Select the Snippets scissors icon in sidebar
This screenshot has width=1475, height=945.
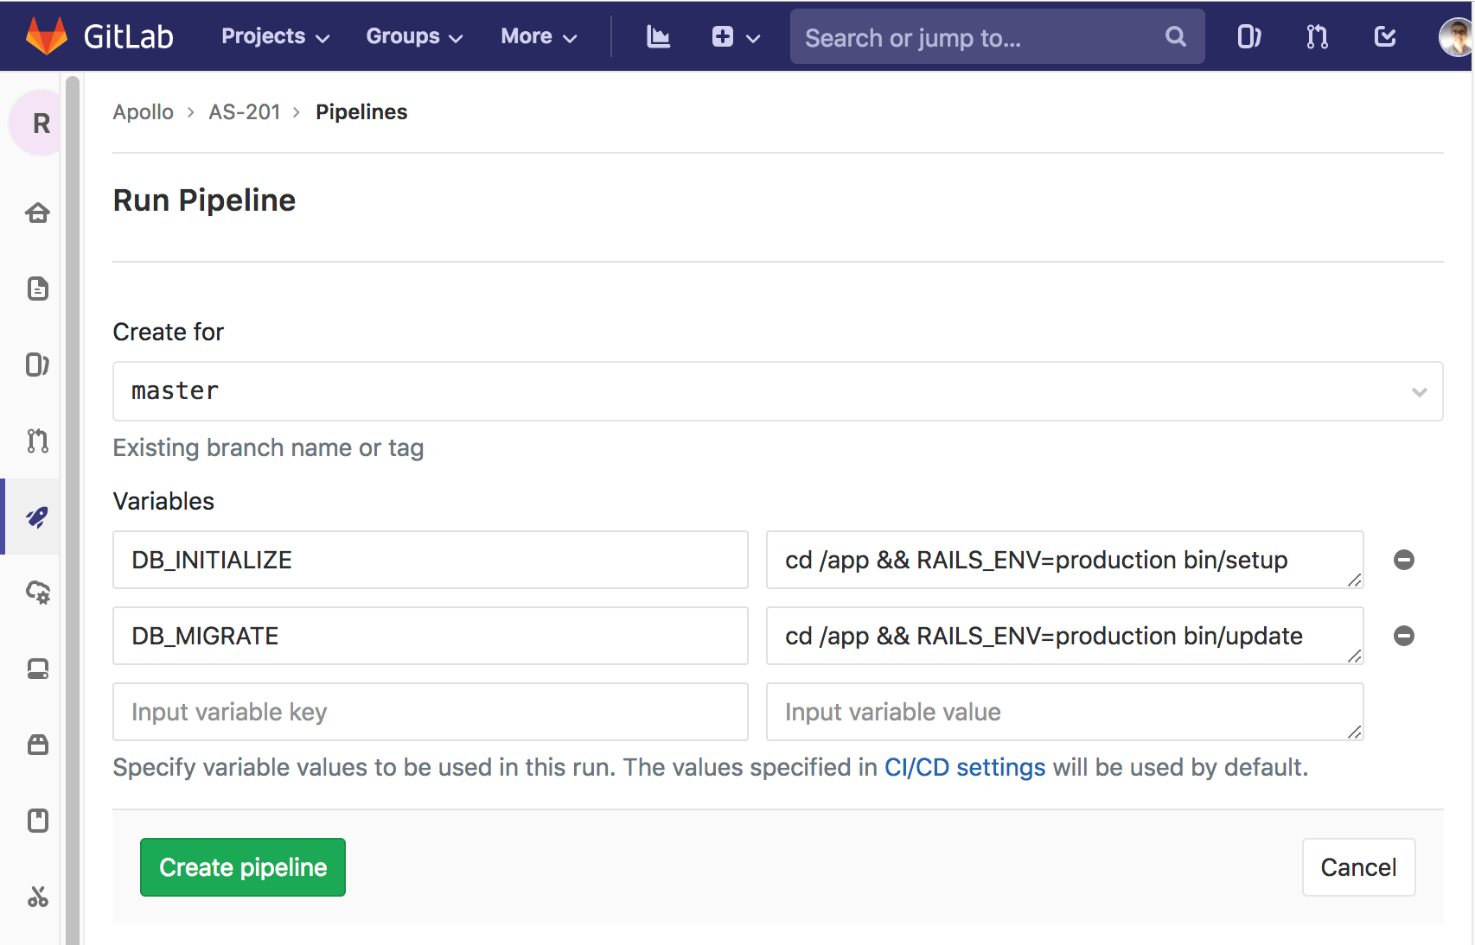coord(36,897)
